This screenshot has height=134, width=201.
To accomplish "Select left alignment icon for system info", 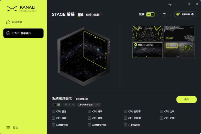I will tap(66, 105).
